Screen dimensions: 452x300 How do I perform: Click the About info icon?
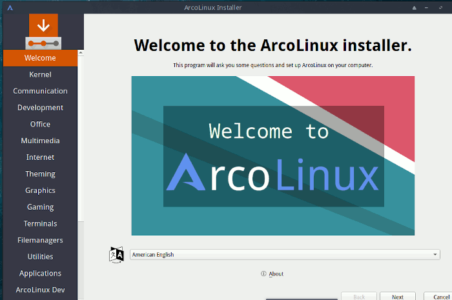point(263,274)
